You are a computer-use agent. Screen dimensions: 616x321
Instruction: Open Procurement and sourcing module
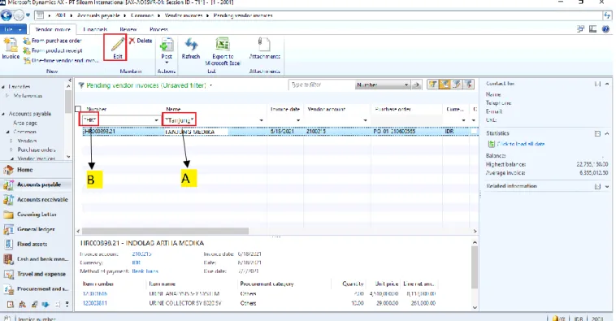point(36,288)
